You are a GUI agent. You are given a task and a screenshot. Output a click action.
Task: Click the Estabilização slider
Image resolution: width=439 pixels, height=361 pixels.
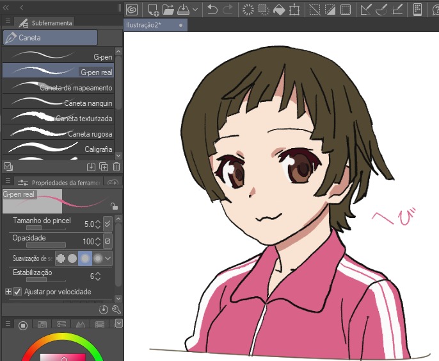coord(46,280)
